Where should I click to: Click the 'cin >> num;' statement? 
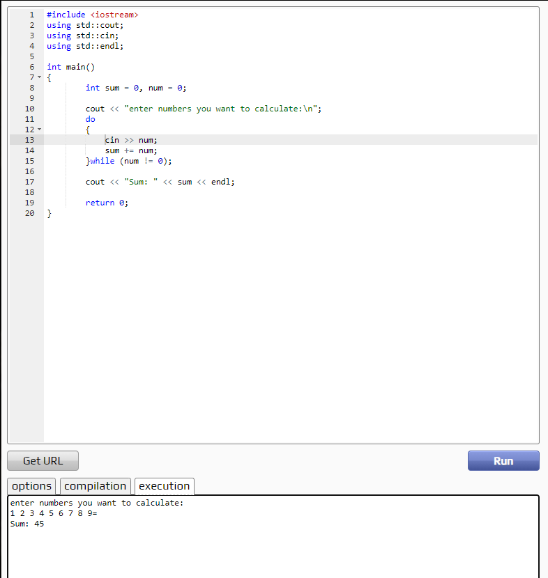131,140
